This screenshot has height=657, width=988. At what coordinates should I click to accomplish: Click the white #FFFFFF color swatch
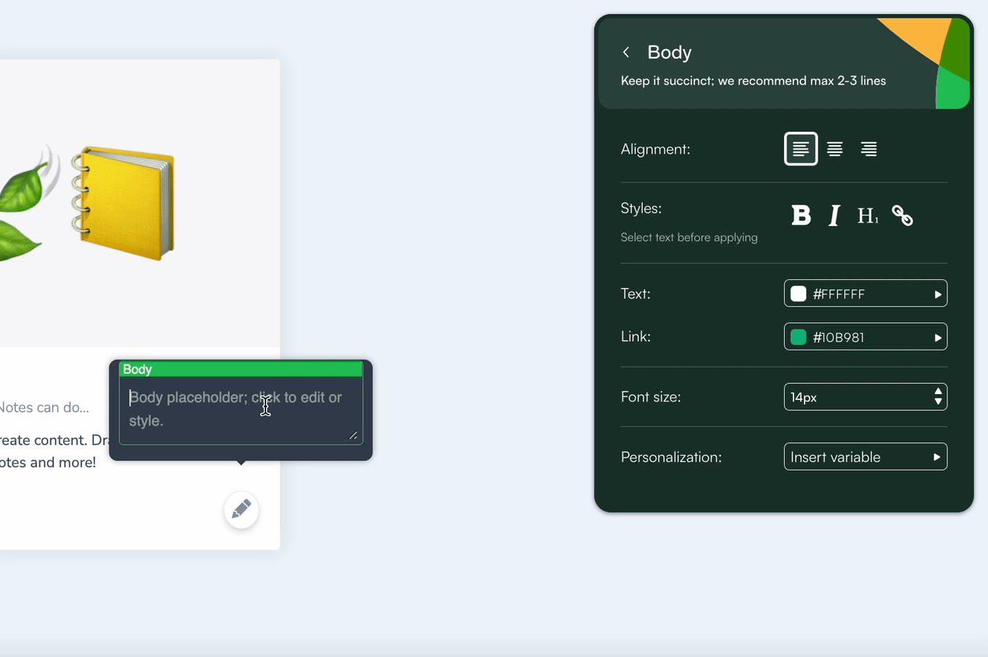coord(798,293)
